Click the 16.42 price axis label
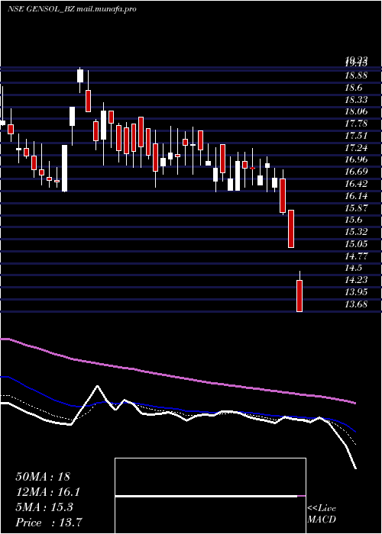Image resolution: width=382 pixels, height=534 pixels. 356,184
